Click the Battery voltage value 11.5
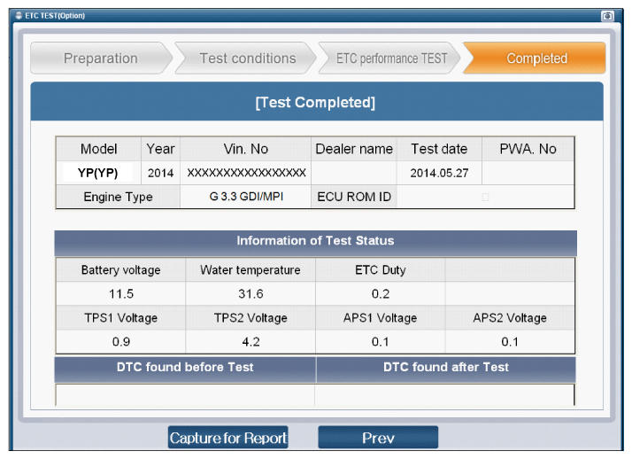Screen dimensions: 632x459 [x=120, y=293]
